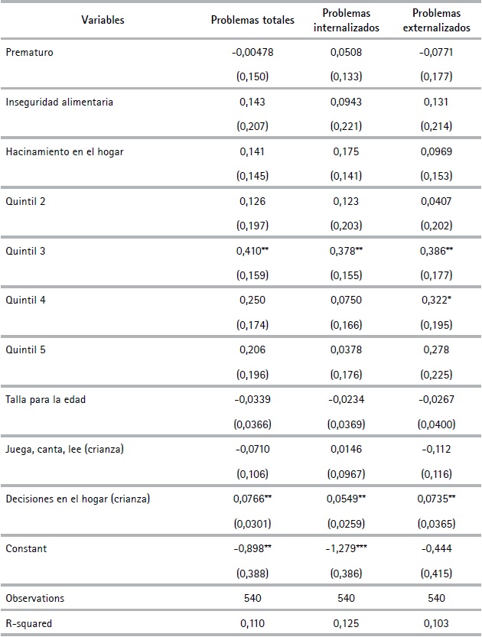Click the value -0,00478 in Prematuro row
This screenshot has height=637, width=482.
tap(252, 52)
